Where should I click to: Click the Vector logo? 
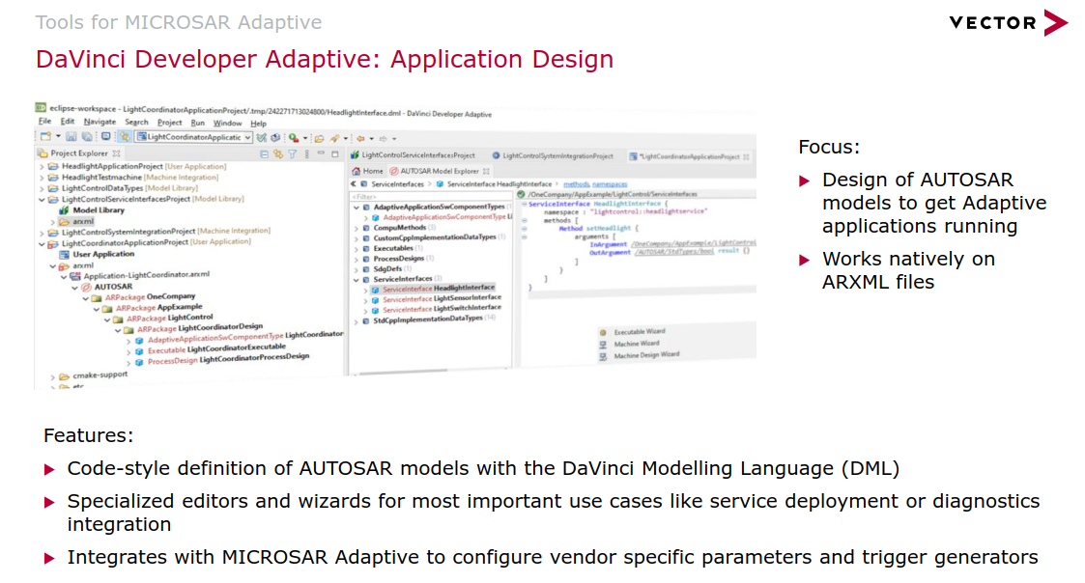click(1009, 23)
